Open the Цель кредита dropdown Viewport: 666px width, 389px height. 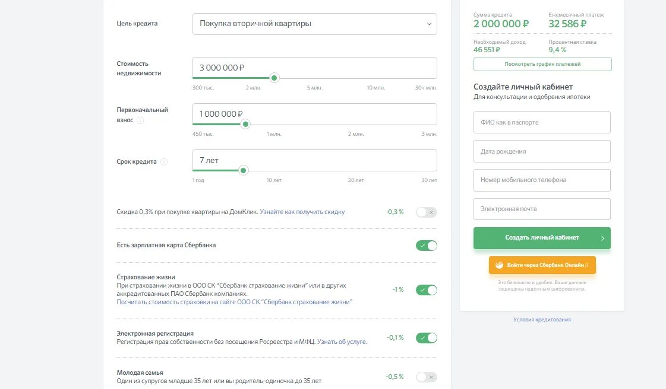click(314, 24)
